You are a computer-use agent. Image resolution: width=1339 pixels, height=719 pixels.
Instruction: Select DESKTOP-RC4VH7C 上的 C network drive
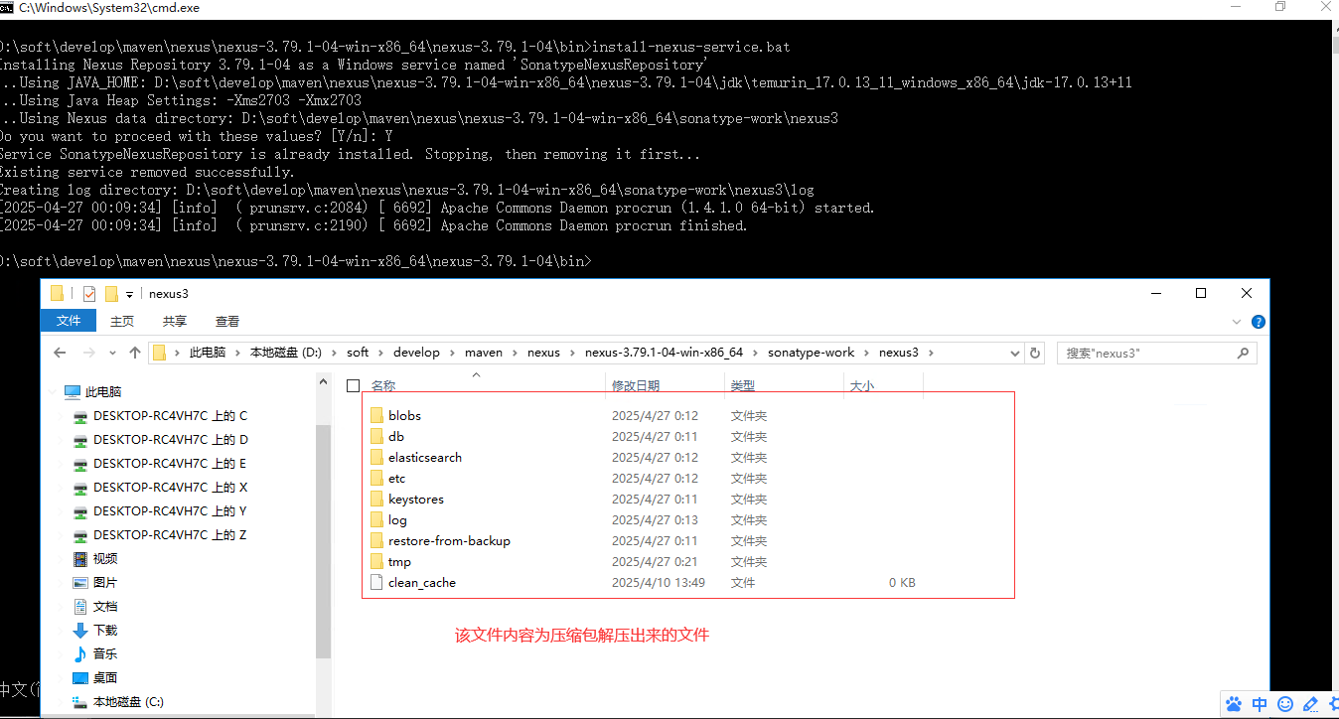[170, 416]
